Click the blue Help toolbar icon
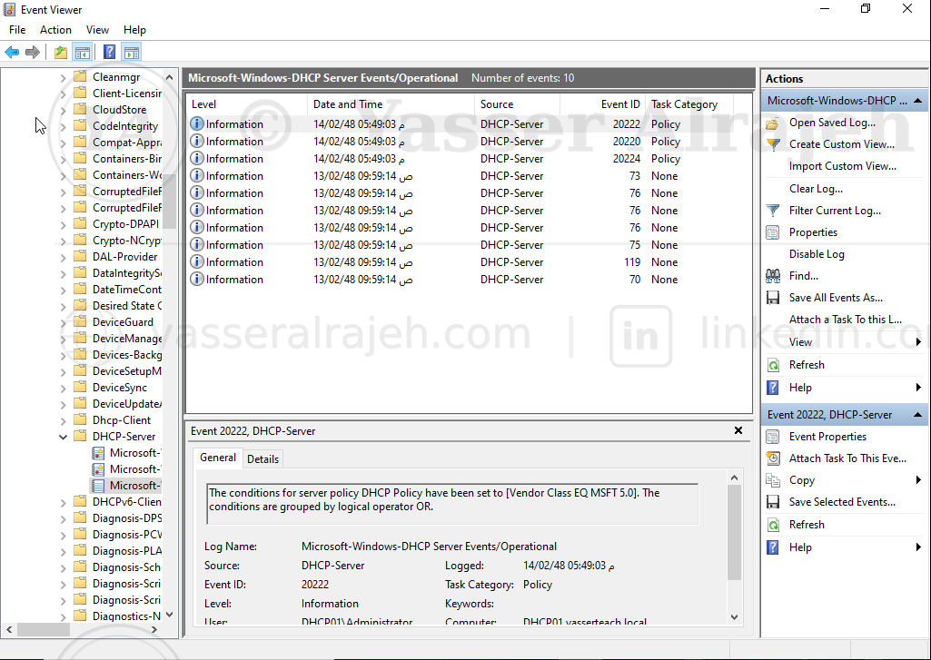931x660 pixels. (x=109, y=52)
